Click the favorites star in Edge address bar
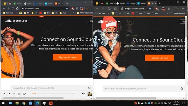 150,9
